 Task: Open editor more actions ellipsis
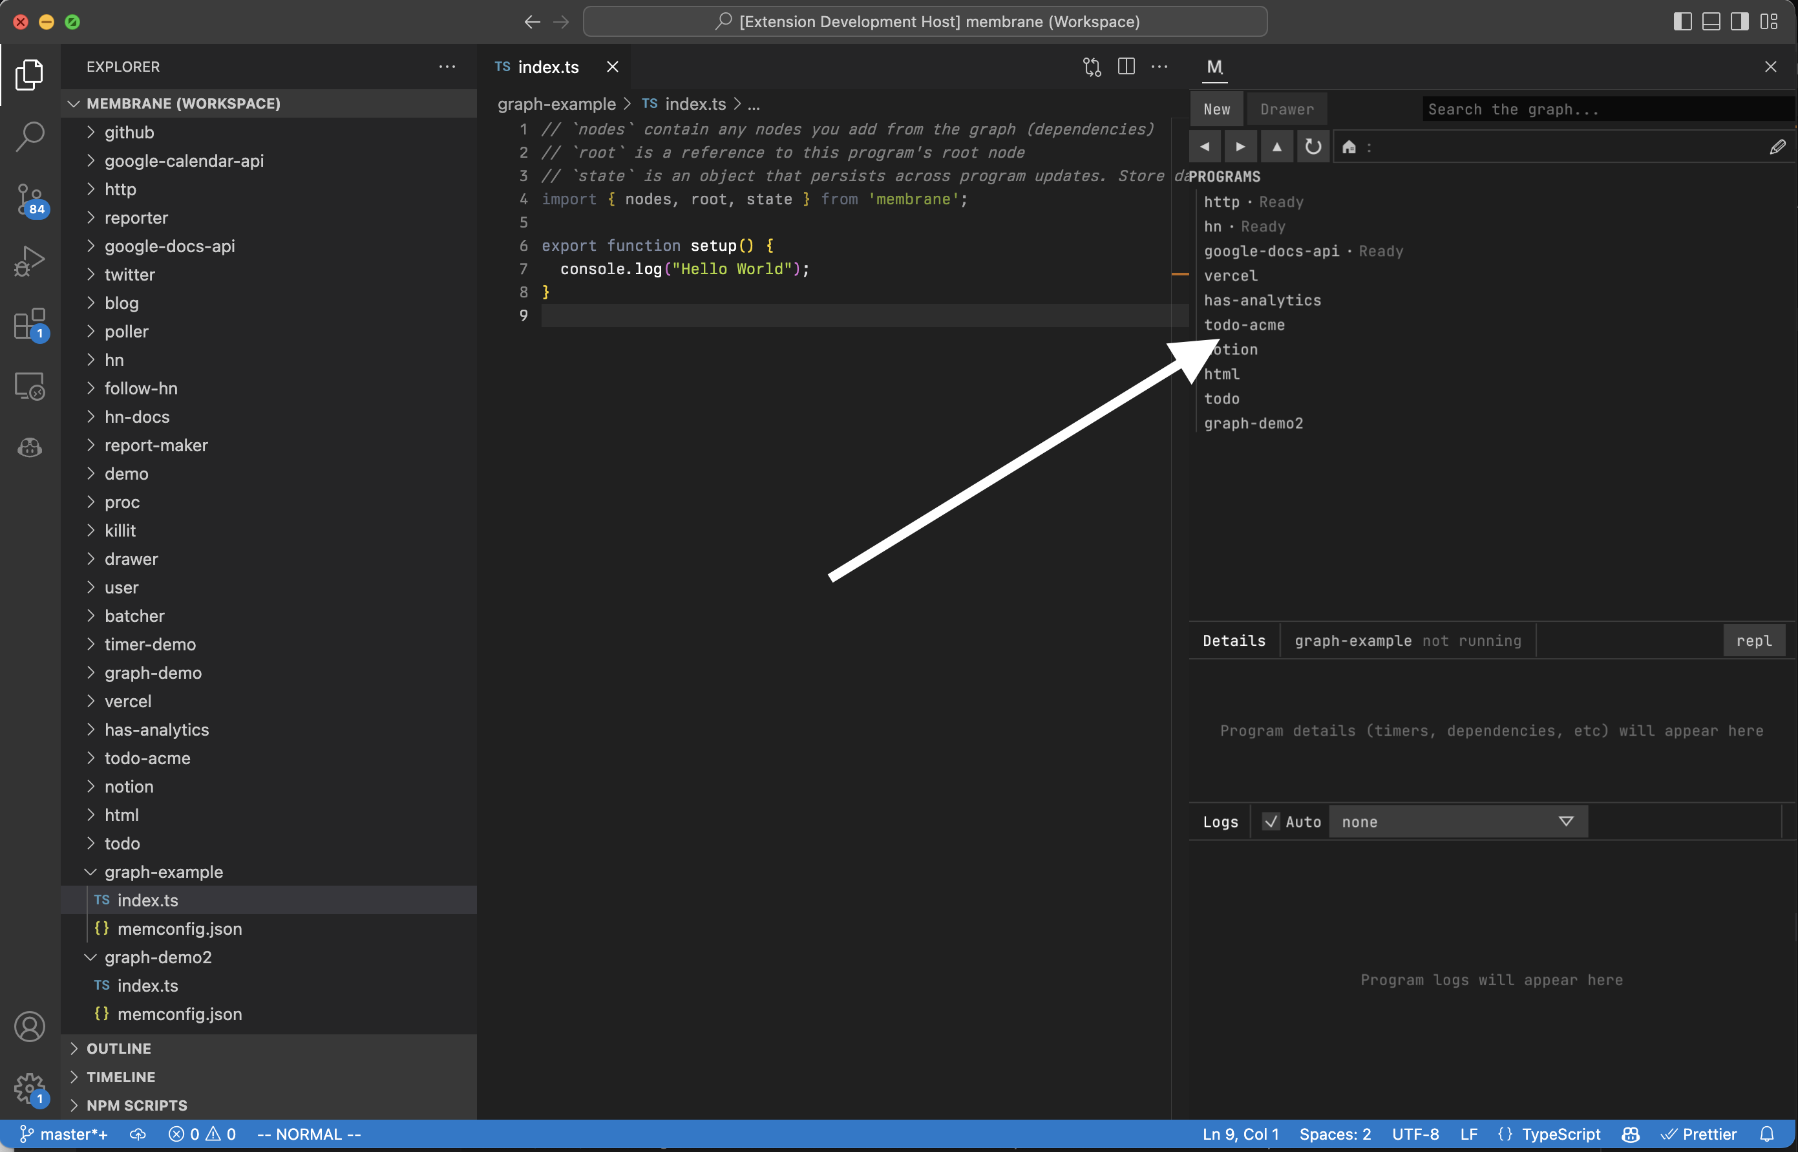(x=1159, y=67)
